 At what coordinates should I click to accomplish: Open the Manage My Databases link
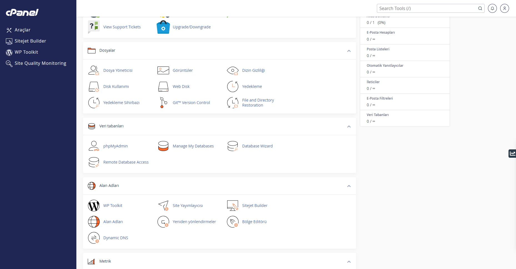coord(193,146)
